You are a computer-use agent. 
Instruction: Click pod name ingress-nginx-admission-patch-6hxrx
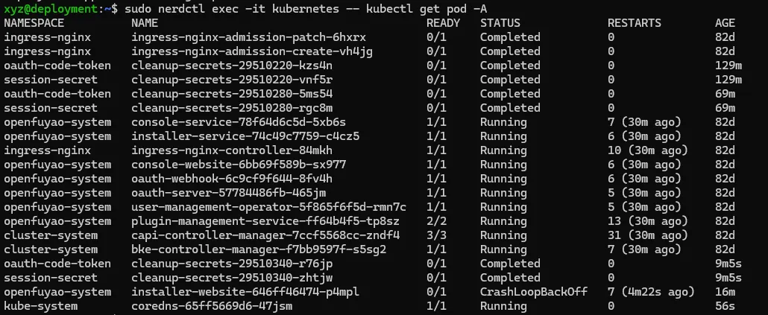pyautogui.click(x=248, y=37)
